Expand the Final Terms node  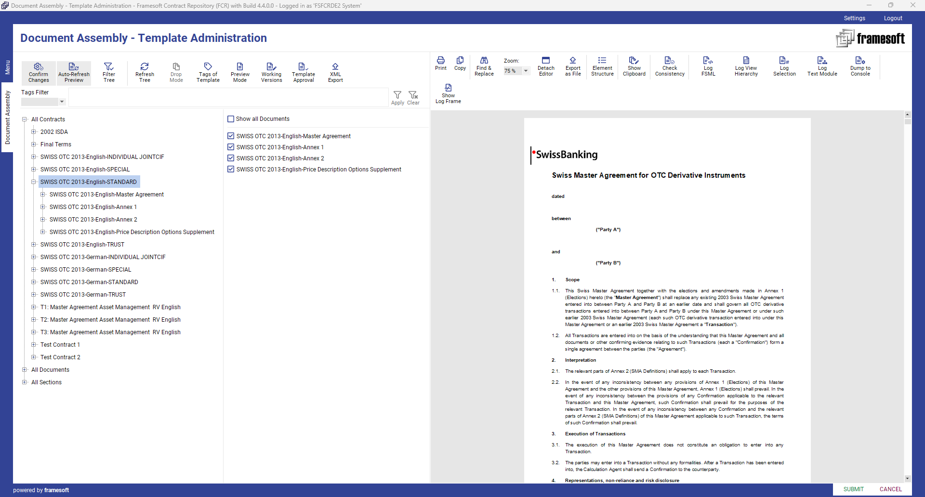[34, 144]
